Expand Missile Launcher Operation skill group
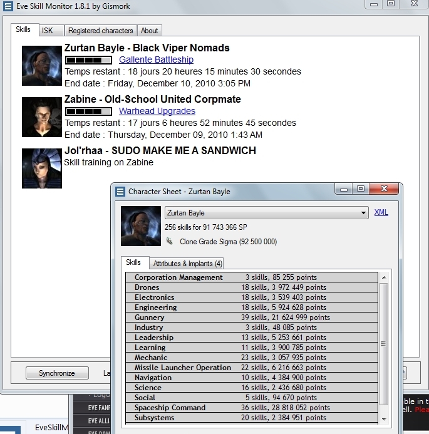The height and width of the screenshot is (434, 429). click(x=252, y=368)
